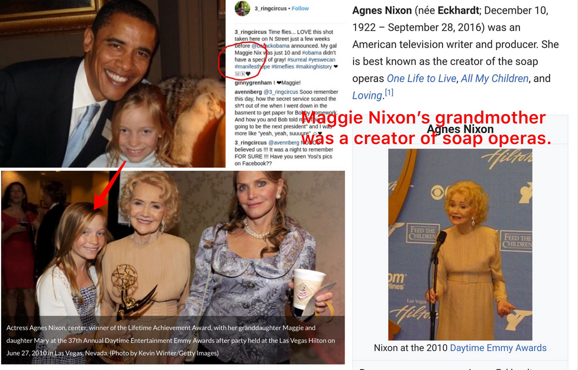Click the Loving wiki link
The image size is (578, 370).
[367, 95]
